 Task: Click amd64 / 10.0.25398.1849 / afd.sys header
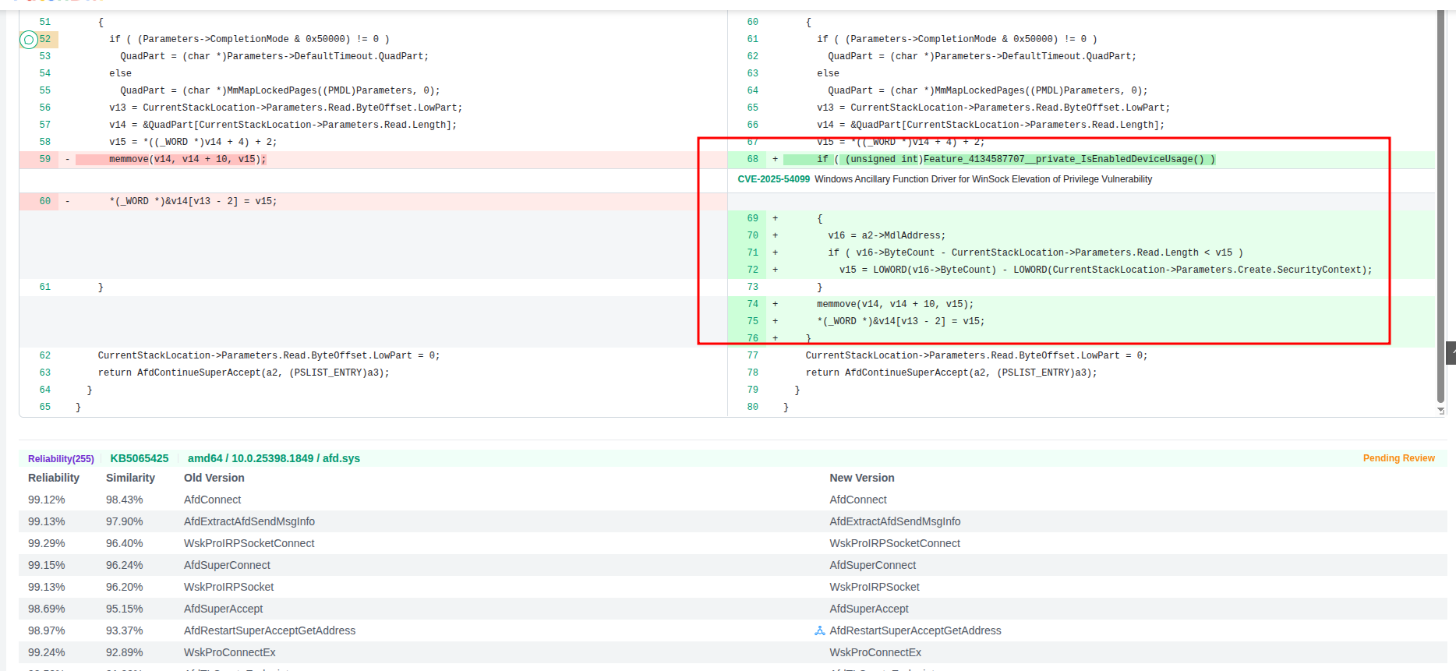pyautogui.click(x=274, y=458)
